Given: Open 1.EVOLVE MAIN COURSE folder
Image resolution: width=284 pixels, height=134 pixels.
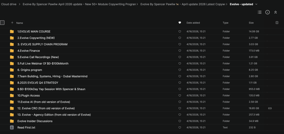Looking at the screenshot, I should 34,31.
